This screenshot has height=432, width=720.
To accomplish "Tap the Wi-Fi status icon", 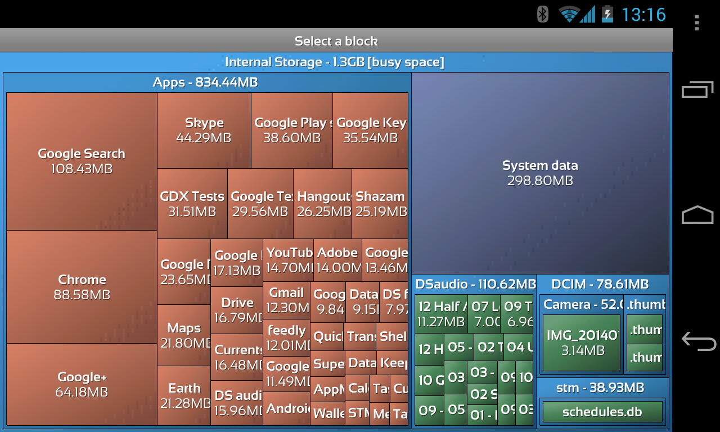I will (x=569, y=14).
